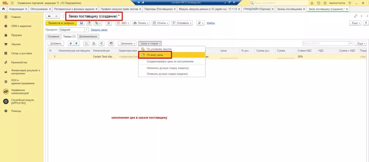Click the barcode search icon
The height and width of the screenshot is (162, 369).
[x=111, y=43]
